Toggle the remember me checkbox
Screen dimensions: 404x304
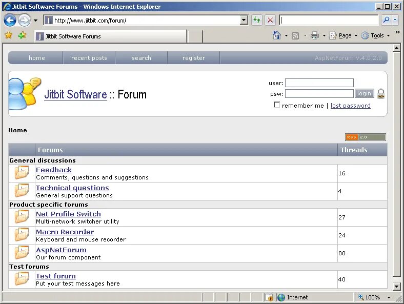277,105
